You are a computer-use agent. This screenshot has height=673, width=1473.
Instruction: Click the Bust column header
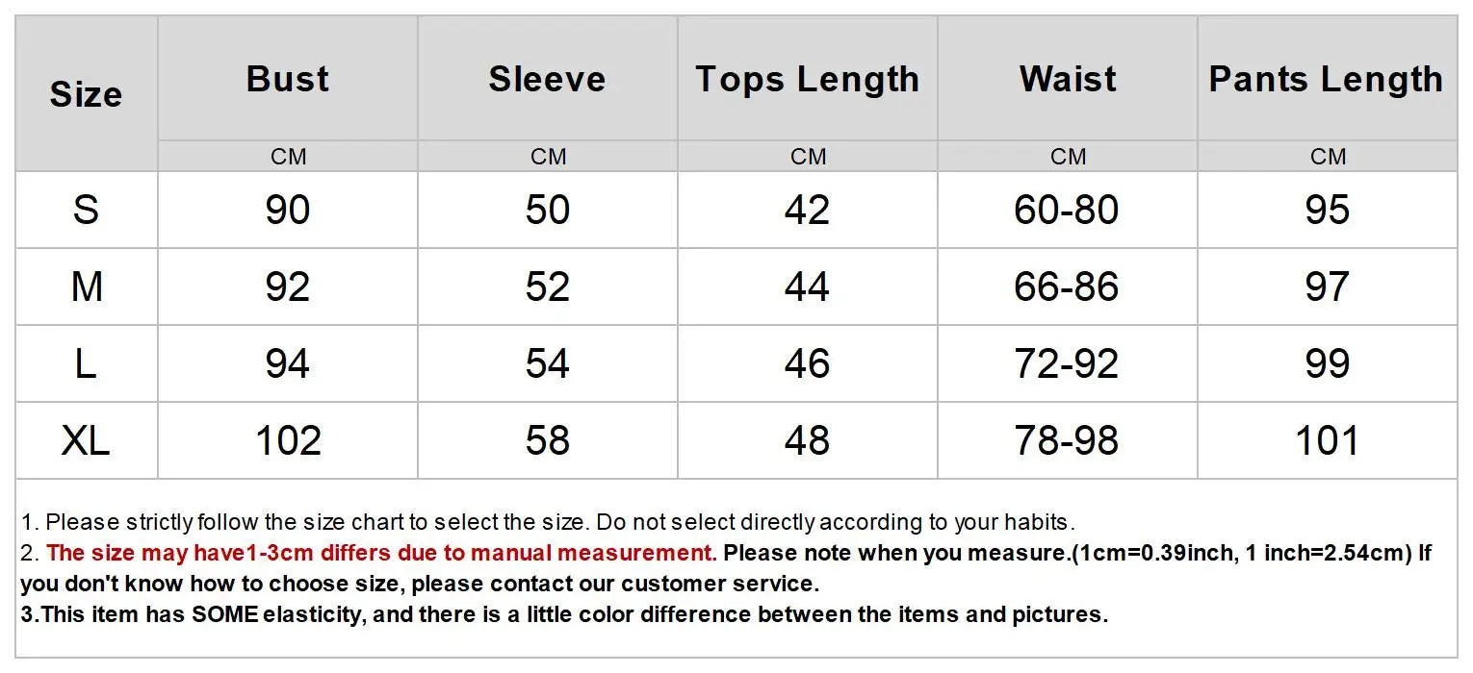[x=288, y=79]
